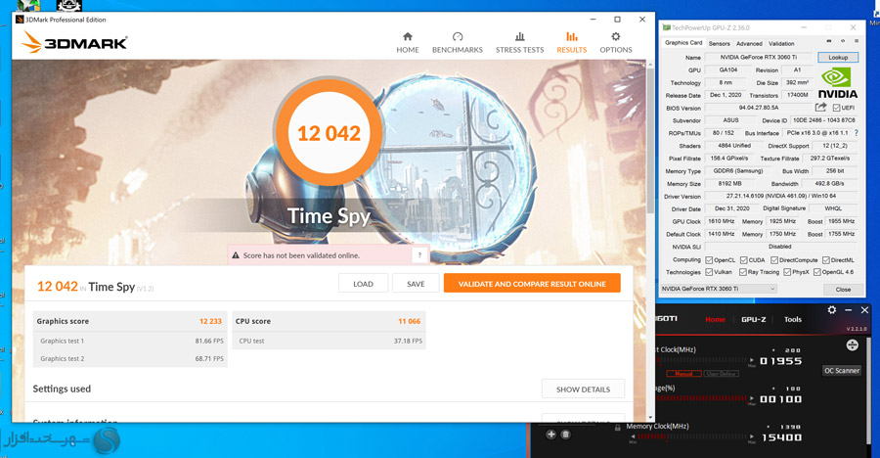Click the SAVE button in 3DMark
Viewport: 880px width, 458px height.
(416, 283)
